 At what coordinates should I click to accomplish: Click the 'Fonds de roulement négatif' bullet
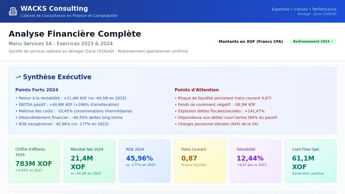(215, 105)
